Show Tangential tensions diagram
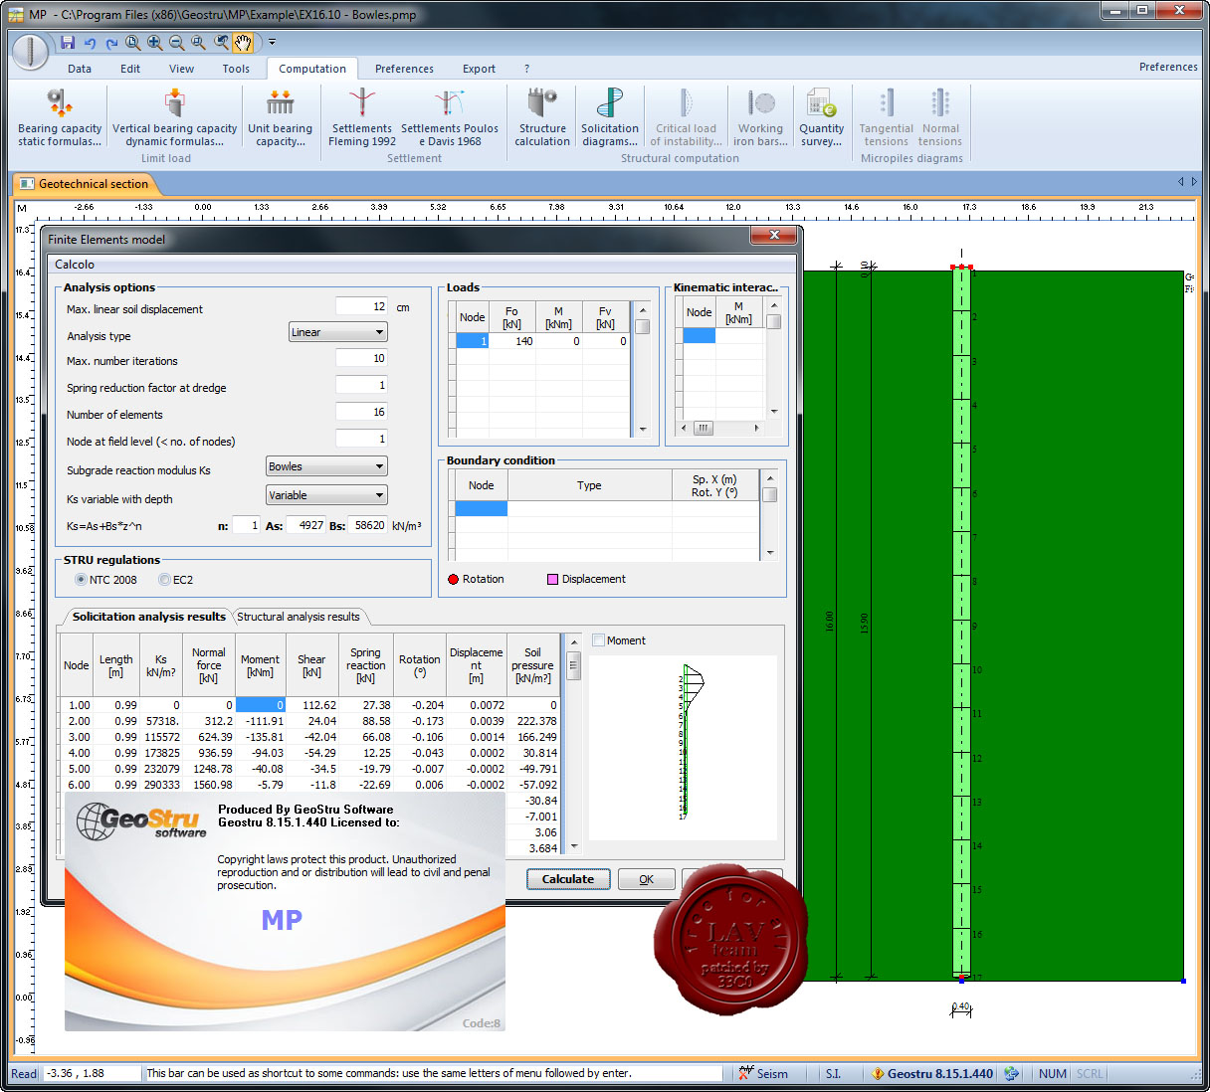The image size is (1210, 1092). (886, 118)
